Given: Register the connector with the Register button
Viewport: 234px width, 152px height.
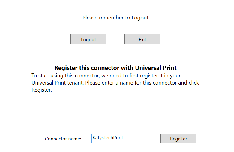Looking at the screenshot, I should 178,139.
